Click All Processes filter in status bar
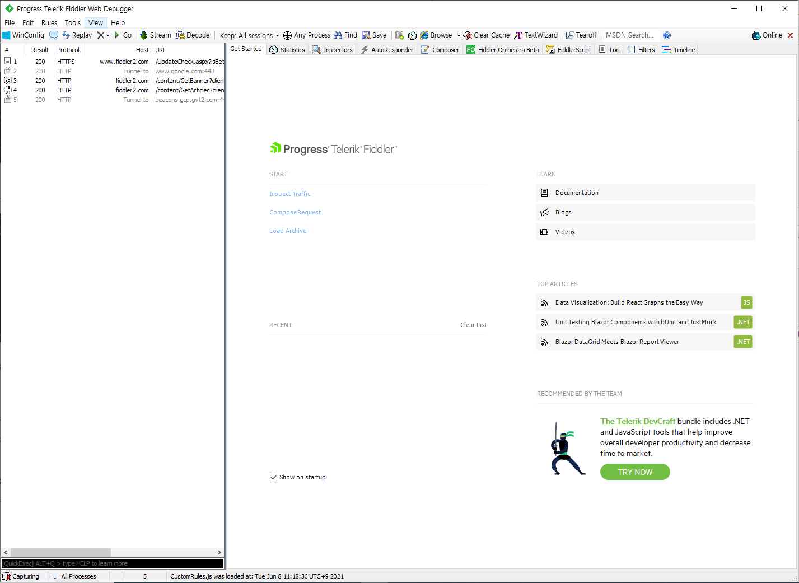The width and height of the screenshot is (799, 583). tap(74, 576)
